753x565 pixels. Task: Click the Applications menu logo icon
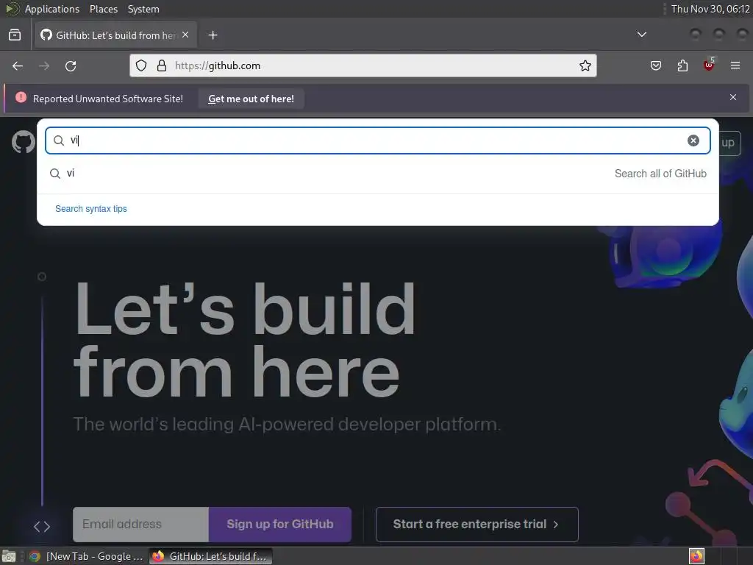coord(12,9)
